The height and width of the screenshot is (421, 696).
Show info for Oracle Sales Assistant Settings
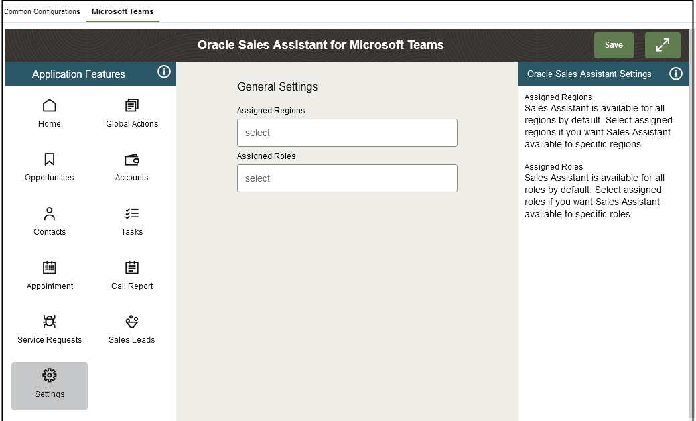[x=676, y=74]
